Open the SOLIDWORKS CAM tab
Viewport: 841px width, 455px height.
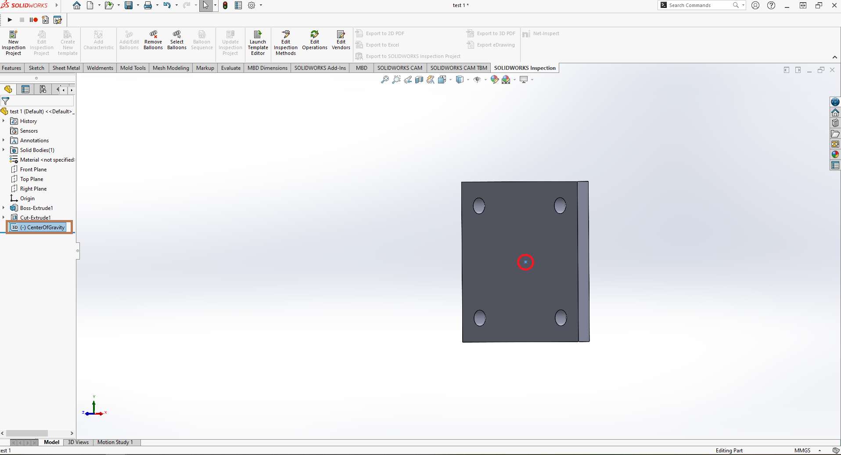(x=399, y=68)
